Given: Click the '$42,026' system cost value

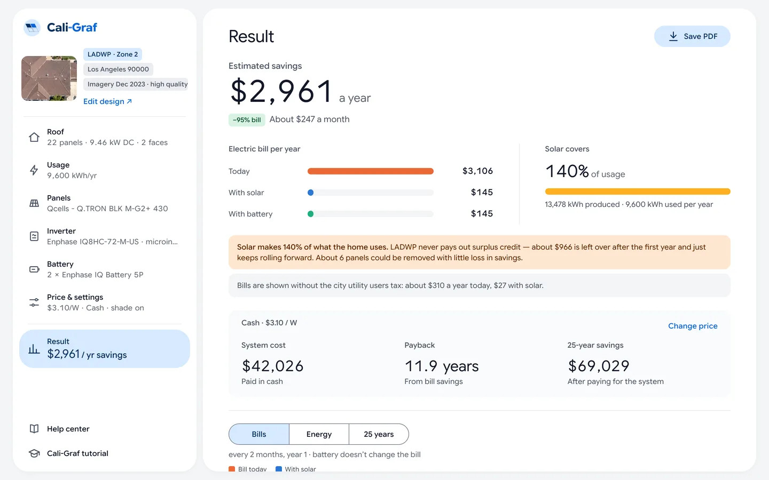Looking at the screenshot, I should pos(273,366).
